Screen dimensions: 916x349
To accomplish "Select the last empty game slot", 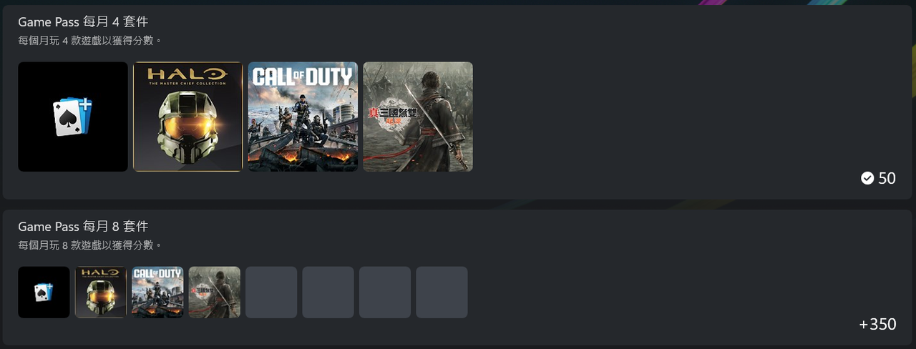I will tap(442, 293).
